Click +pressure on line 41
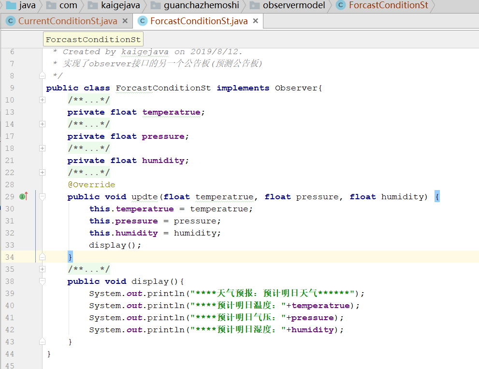Image resolution: width=479 pixels, height=369 pixels. point(310,318)
